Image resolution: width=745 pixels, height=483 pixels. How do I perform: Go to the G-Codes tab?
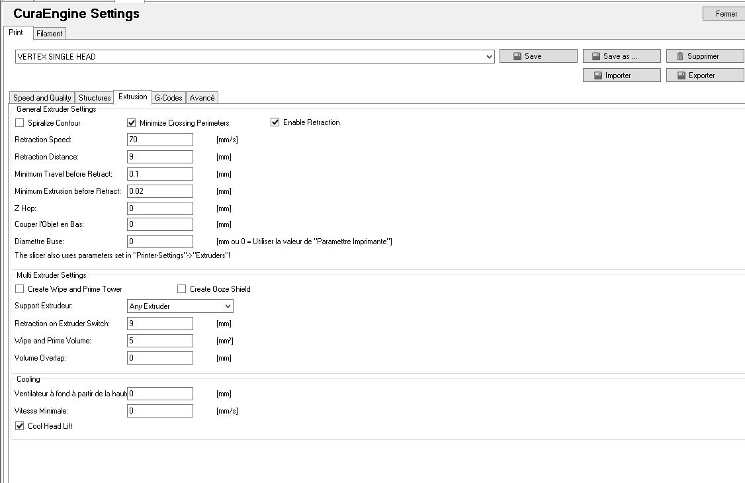pos(168,98)
